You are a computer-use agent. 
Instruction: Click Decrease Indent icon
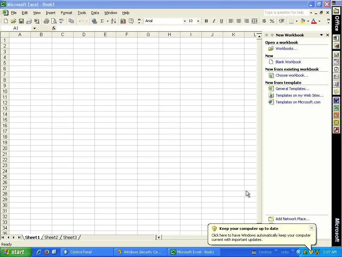[x=282, y=21]
